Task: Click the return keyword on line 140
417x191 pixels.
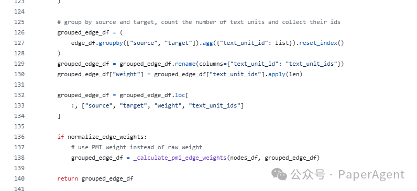Action: [68, 178]
